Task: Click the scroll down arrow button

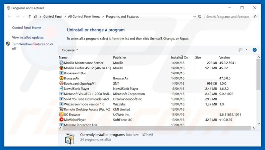Action: (x=258, y=124)
